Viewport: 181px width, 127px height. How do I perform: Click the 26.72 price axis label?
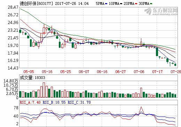coord(13,15)
